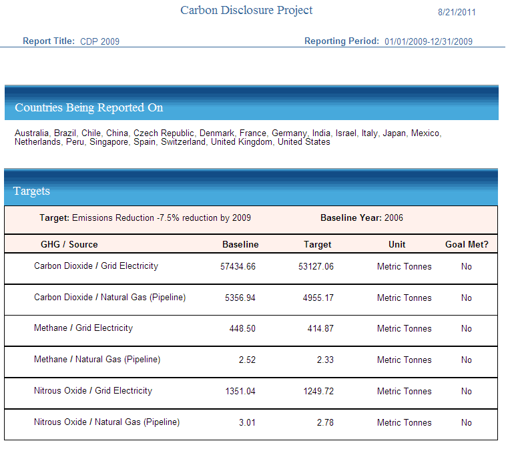This screenshot has height=449, width=514.
Task: Click the CDP 2009 report title value
Action: tap(99, 41)
